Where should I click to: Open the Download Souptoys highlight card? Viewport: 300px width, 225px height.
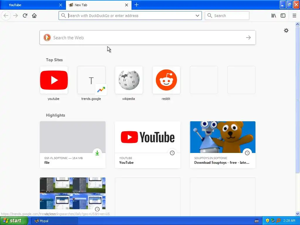click(223, 145)
